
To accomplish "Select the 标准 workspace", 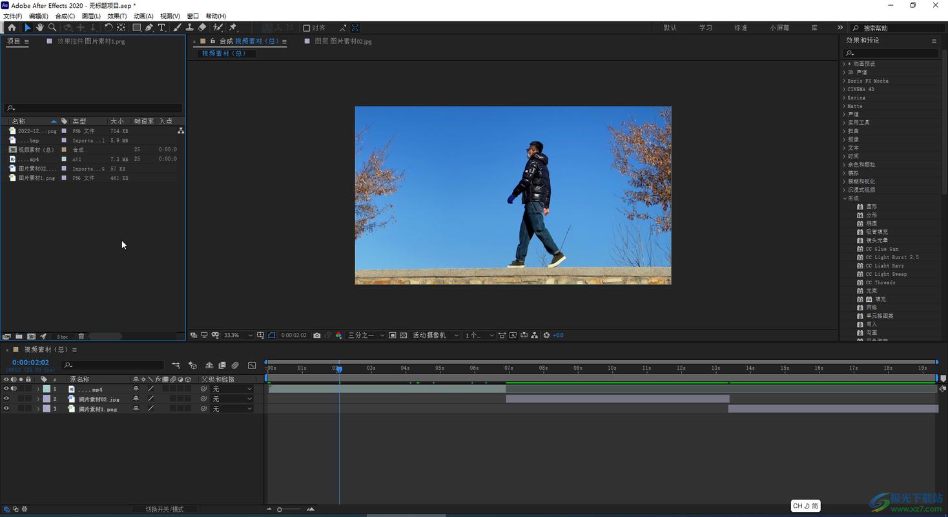I will point(741,28).
